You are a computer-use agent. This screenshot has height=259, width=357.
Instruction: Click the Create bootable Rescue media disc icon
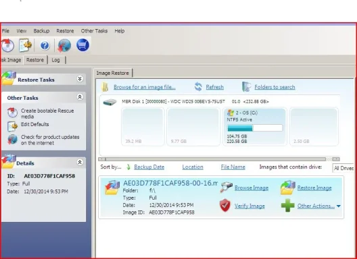(x=12, y=113)
